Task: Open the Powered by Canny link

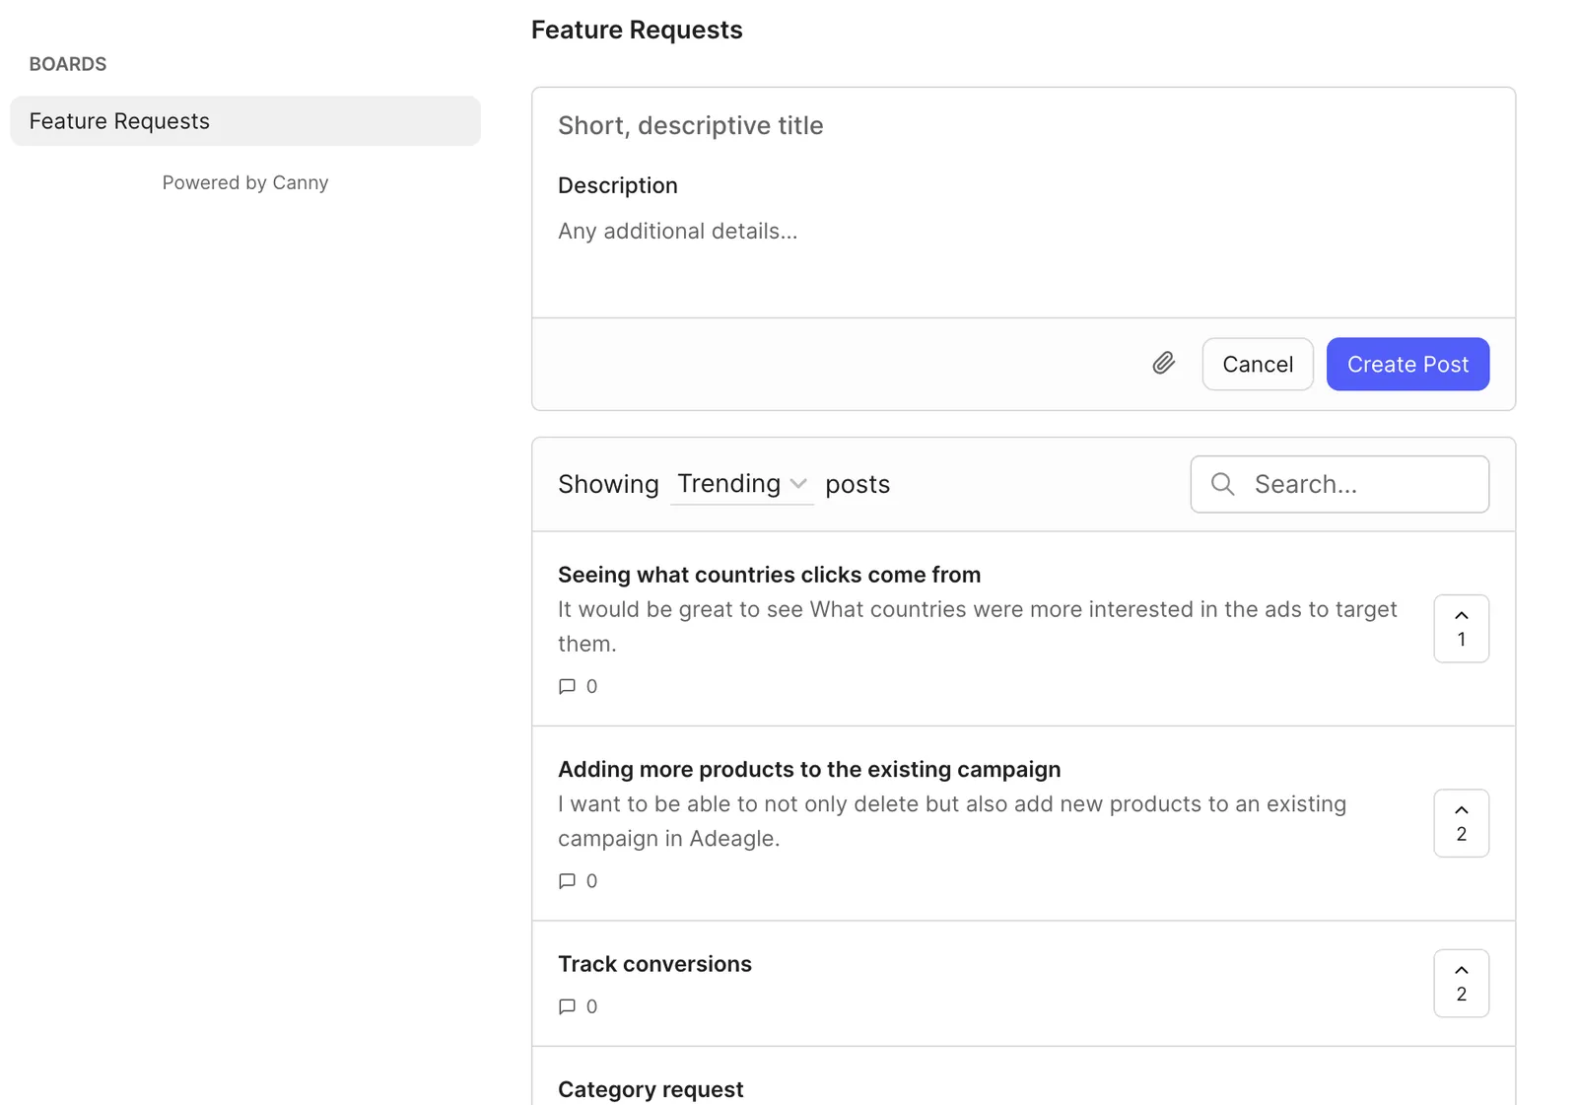Action: [245, 182]
